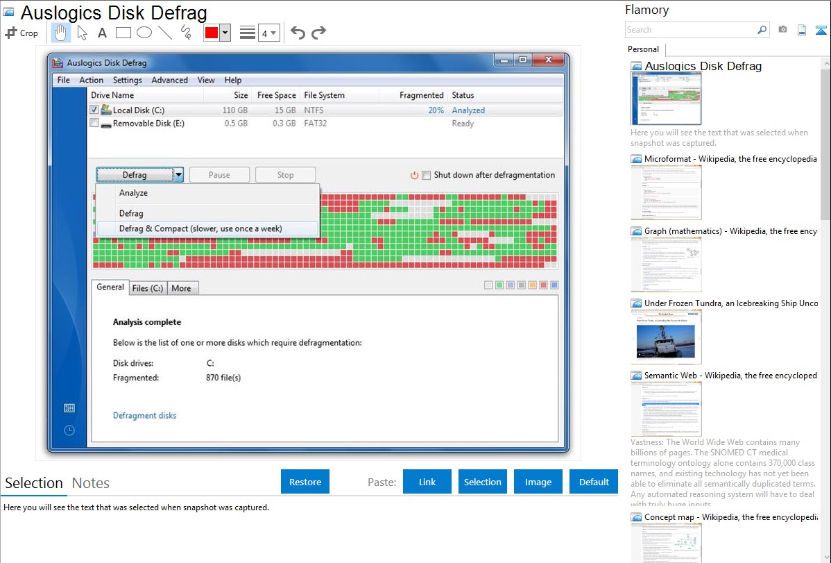Click the Restore button
831x563 pixels.
coord(305,482)
